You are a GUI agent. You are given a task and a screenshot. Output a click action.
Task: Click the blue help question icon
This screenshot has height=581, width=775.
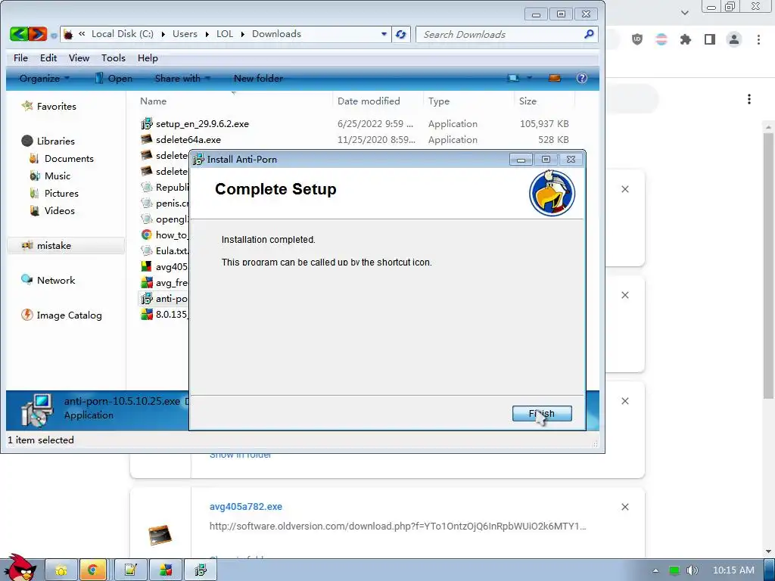pos(582,78)
